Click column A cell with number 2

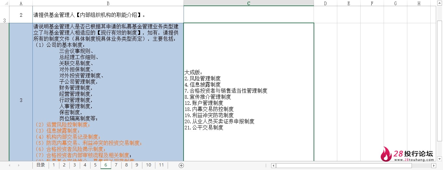coord(21,15)
